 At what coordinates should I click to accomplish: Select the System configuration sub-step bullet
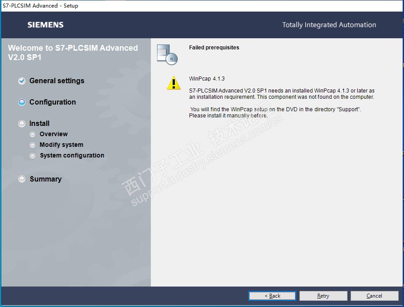click(32, 156)
